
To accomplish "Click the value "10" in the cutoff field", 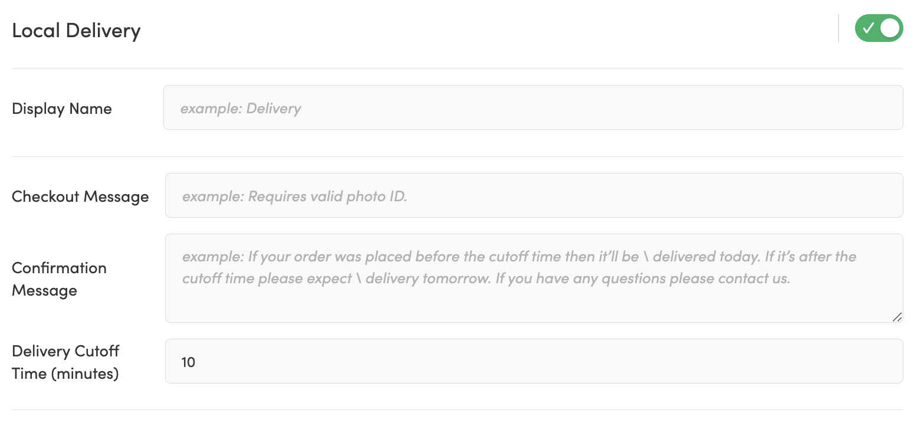I will tap(188, 362).
